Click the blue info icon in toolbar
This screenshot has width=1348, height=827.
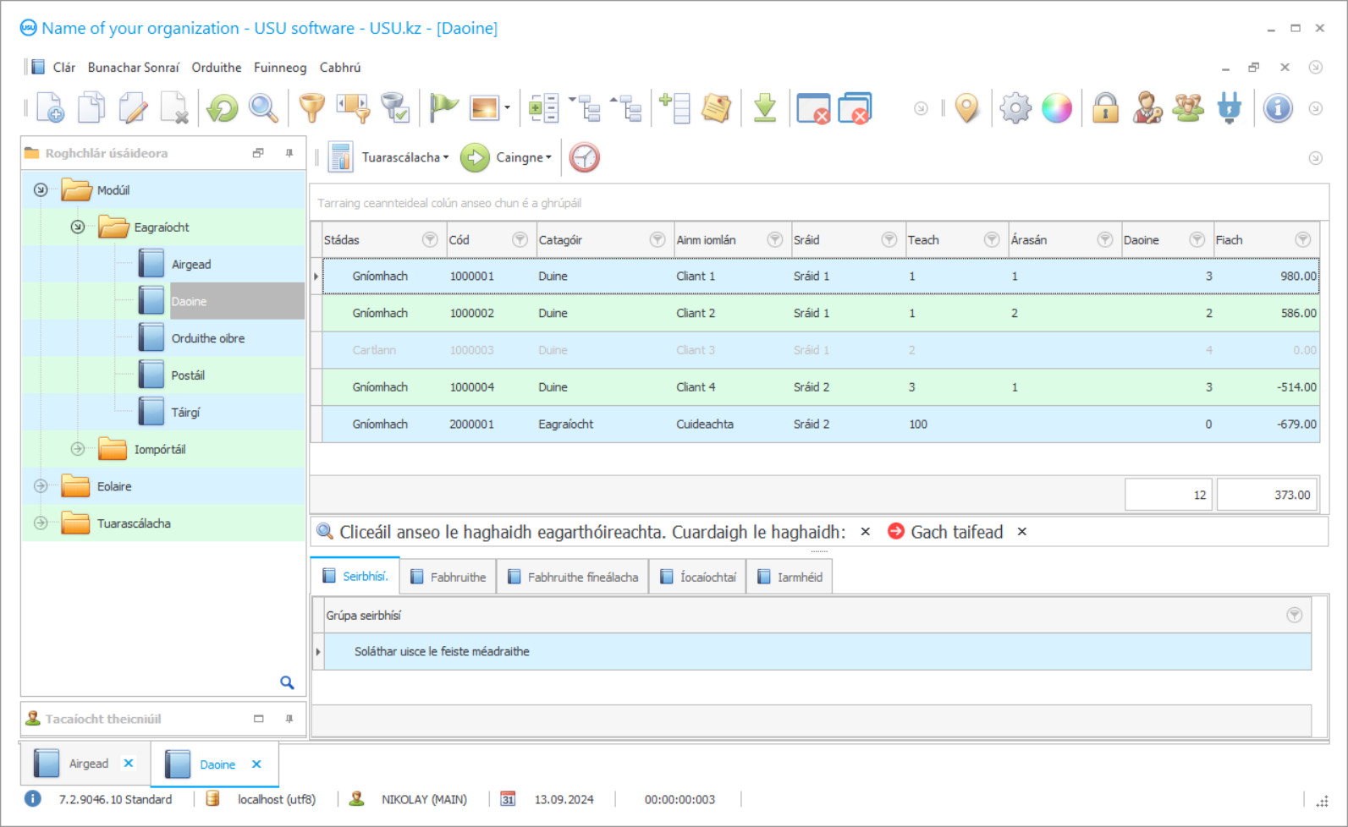tap(1278, 108)
